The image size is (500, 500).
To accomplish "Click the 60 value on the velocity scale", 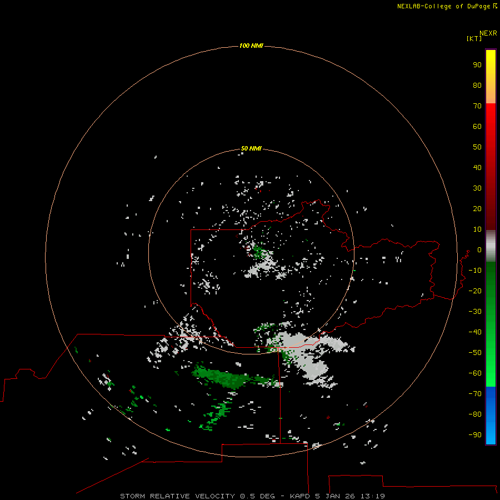I will (x=477, y=126).
